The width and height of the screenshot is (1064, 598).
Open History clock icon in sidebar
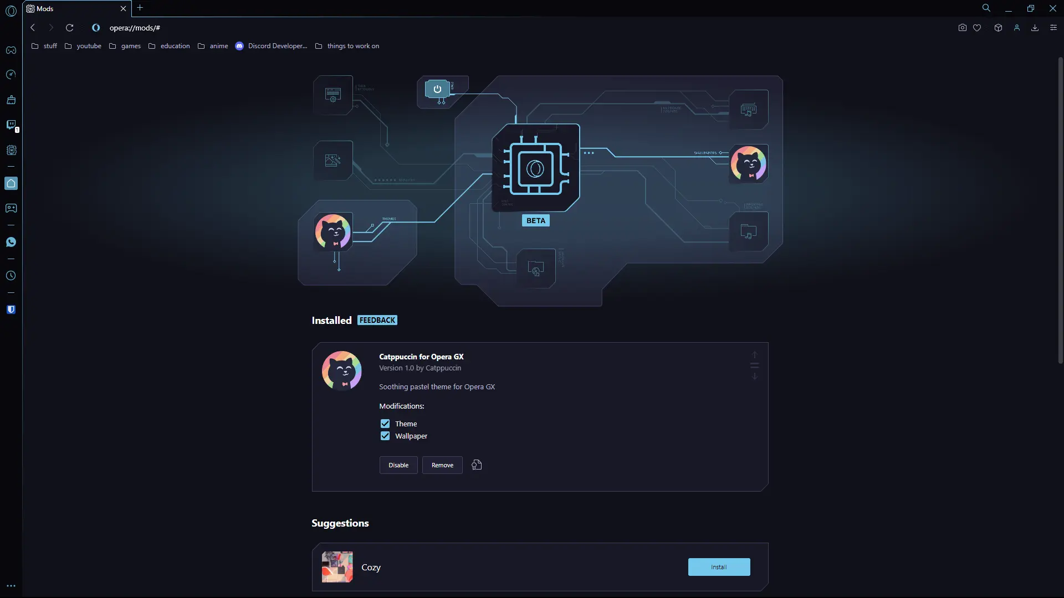11,276
